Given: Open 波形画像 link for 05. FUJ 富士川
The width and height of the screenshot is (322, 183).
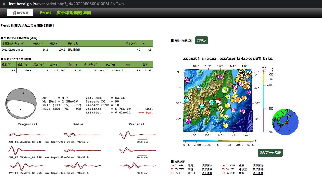Looking at the screenshot, I should [x=207, y=173].
